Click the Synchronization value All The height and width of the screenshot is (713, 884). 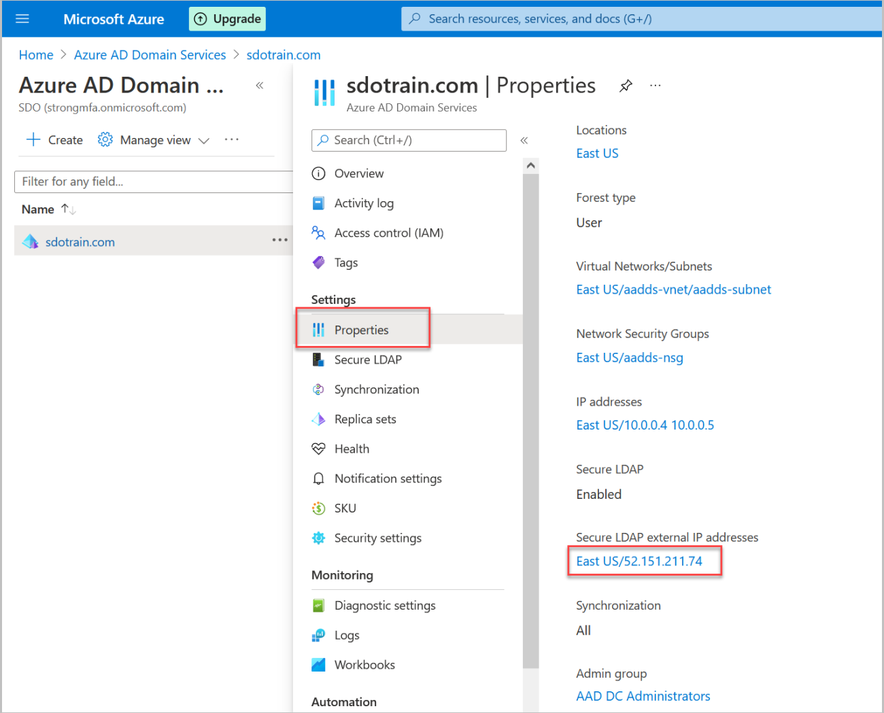pos(583,630)
